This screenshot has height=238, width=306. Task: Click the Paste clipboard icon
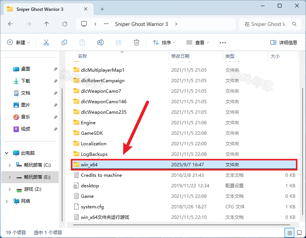pyautogui.click(x=82, y=42)
